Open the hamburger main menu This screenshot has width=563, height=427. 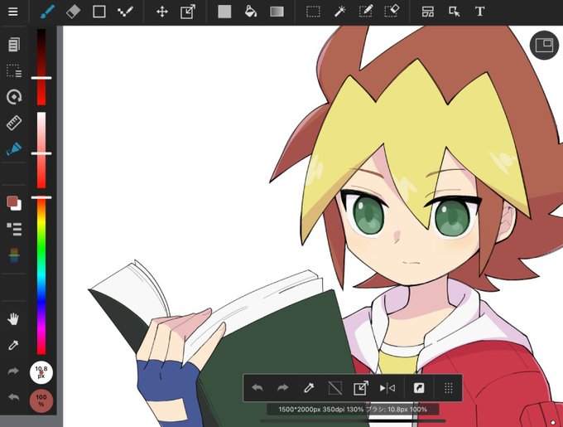(13, 12)
